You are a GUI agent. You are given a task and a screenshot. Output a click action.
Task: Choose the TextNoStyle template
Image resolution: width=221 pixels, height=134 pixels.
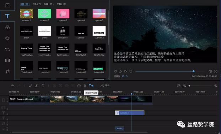tap(27, 48)
